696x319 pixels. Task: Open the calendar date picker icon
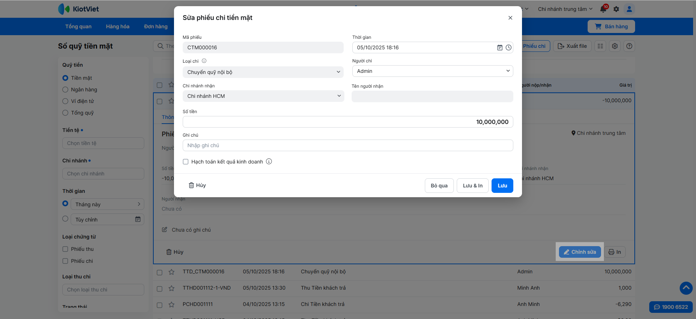tap(500, 47)
